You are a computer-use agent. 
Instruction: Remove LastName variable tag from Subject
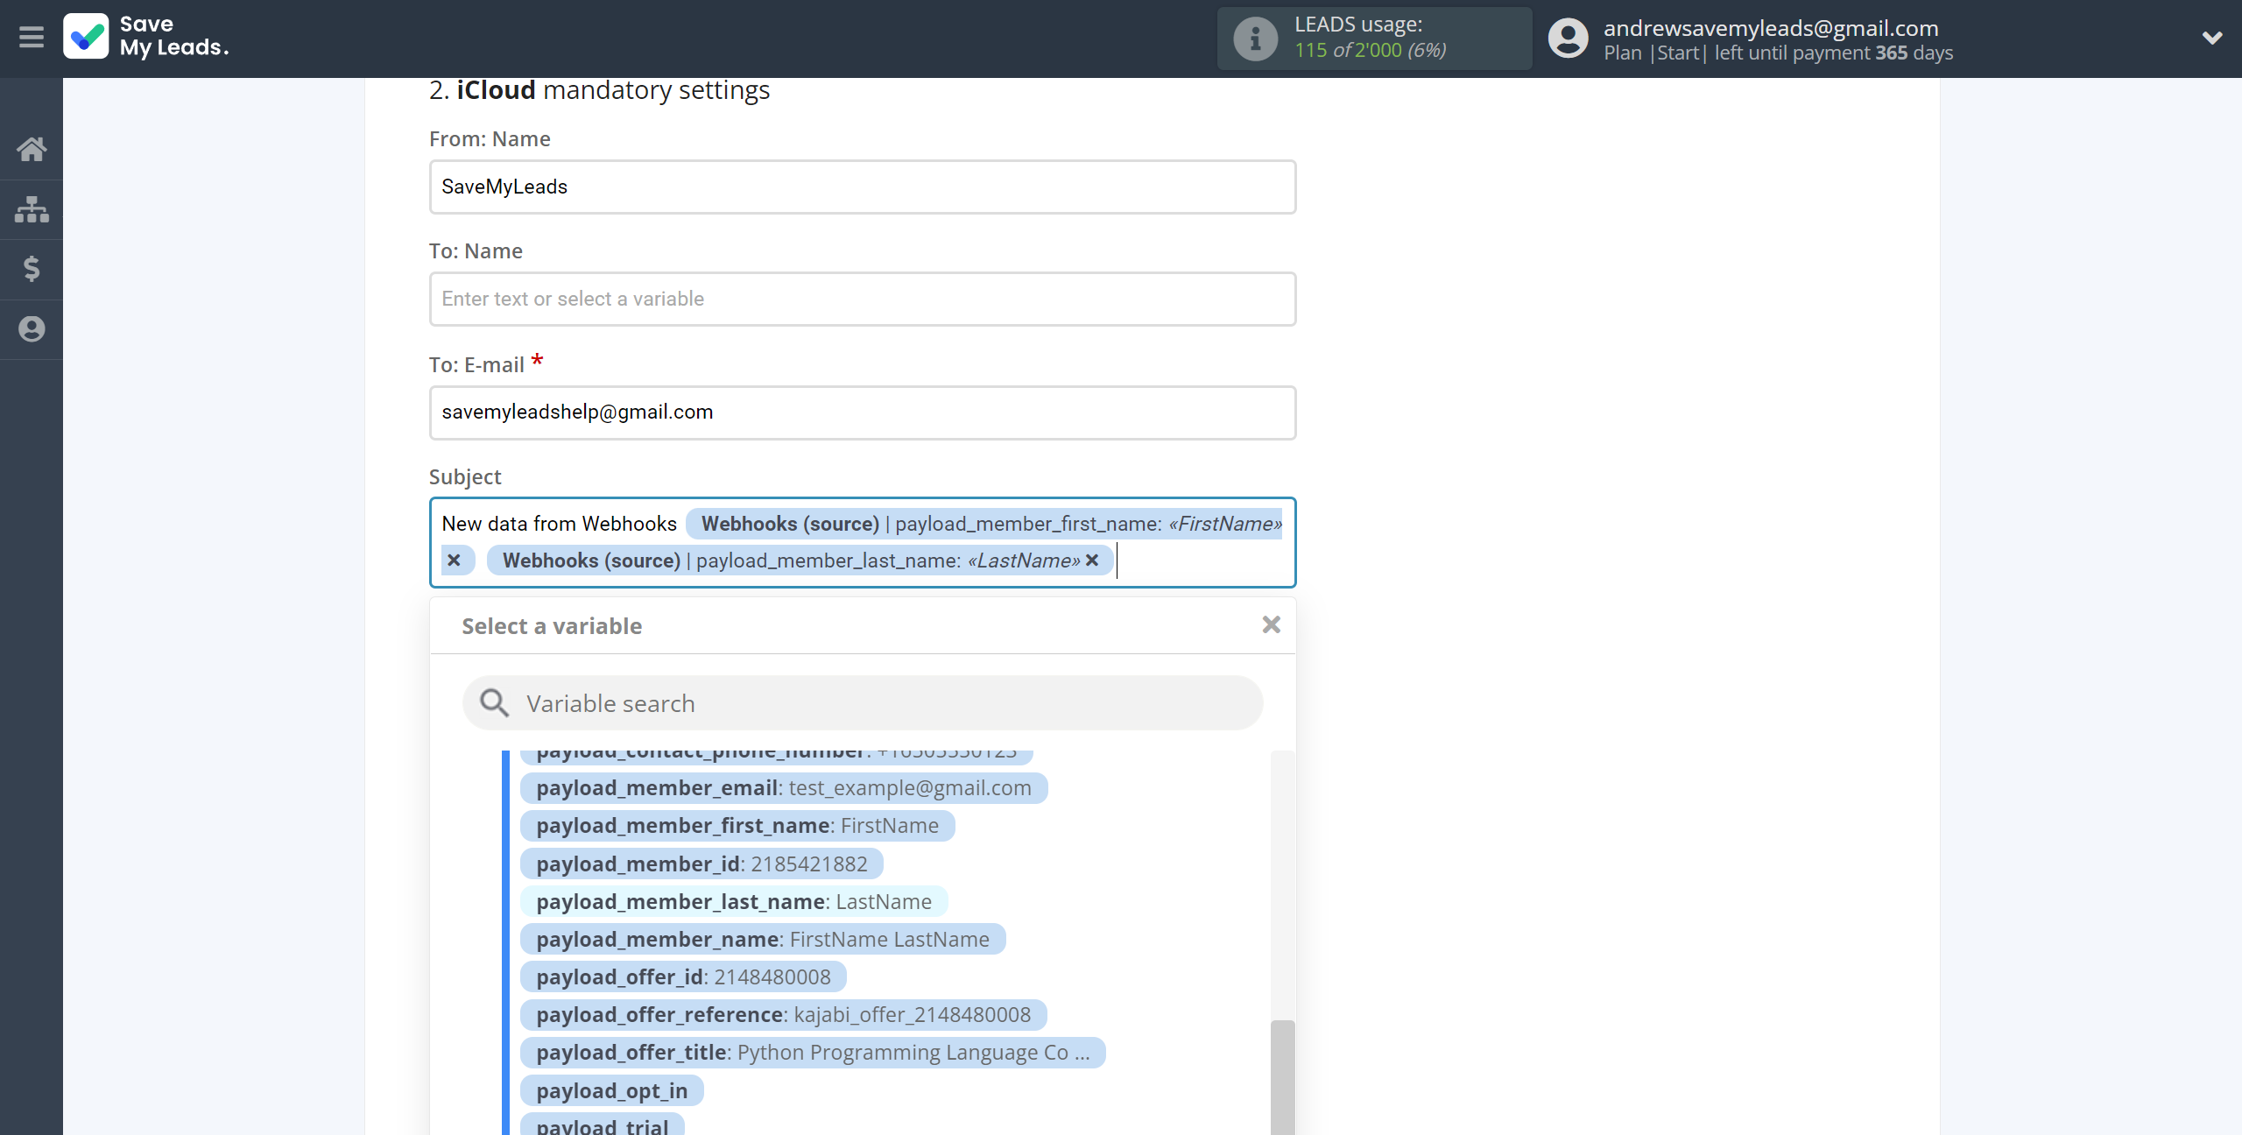(x=1092, y=560)
